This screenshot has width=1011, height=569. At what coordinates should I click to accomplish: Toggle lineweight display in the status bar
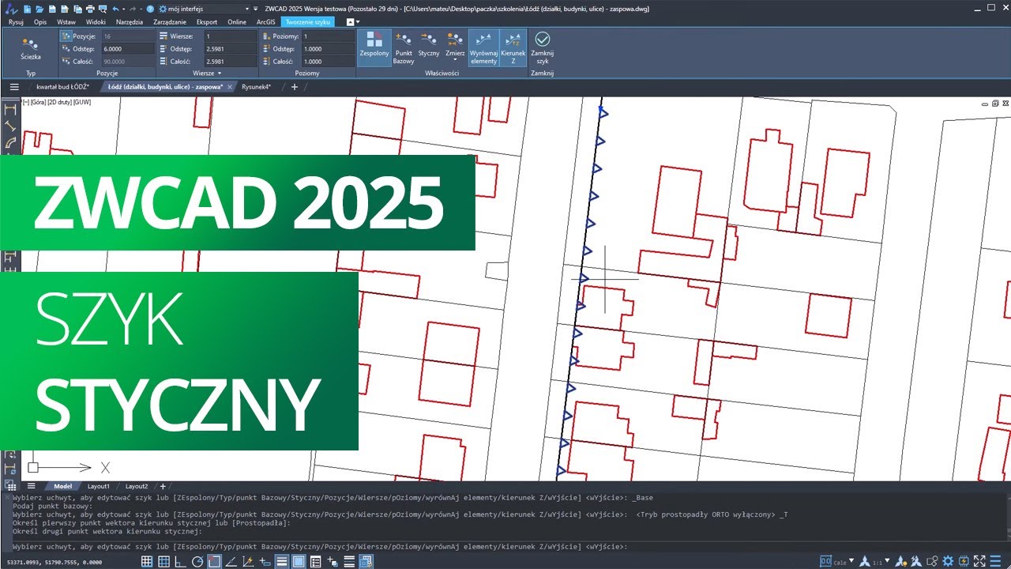point(282,561)
